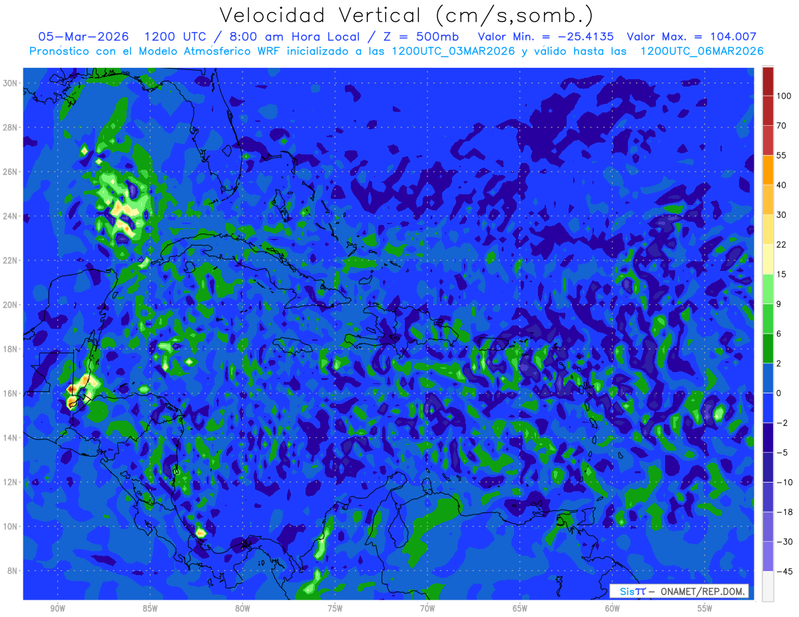
Task: Click the latitude label '14N'
Action: [11, 438]
